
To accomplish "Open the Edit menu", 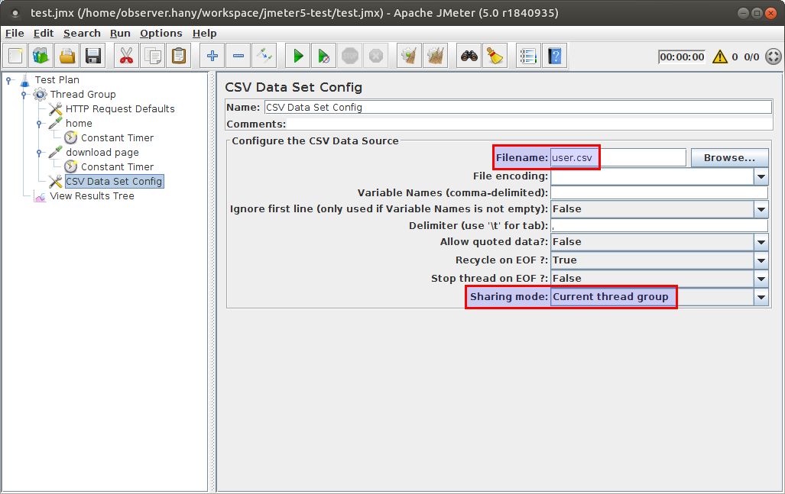I will 44,34.
